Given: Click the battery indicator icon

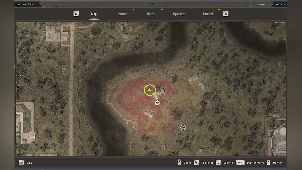Looking at the screenshot, I should (x=284, y=5).
